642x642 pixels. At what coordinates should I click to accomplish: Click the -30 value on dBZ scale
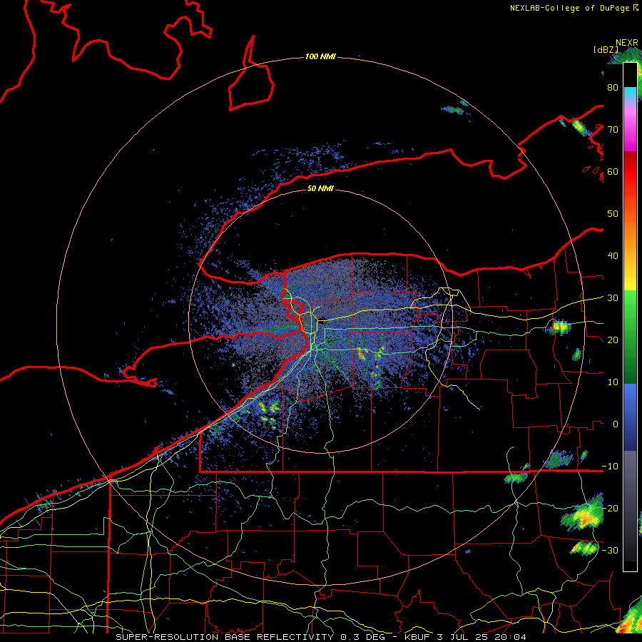610,550
